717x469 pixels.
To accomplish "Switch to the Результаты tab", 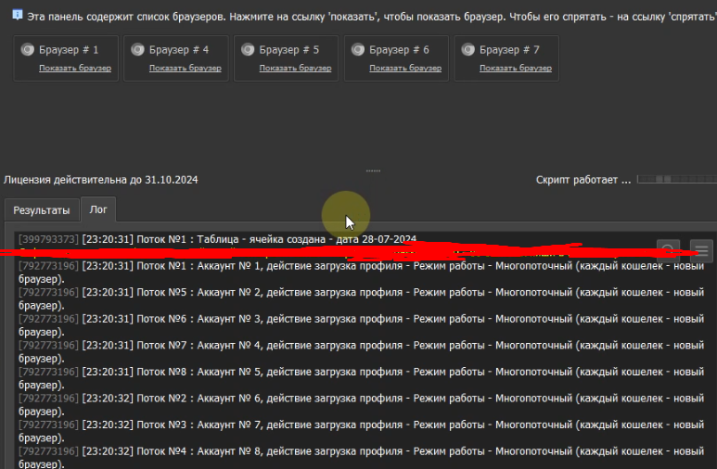I will pyautogui.click(x=41, y=210).
